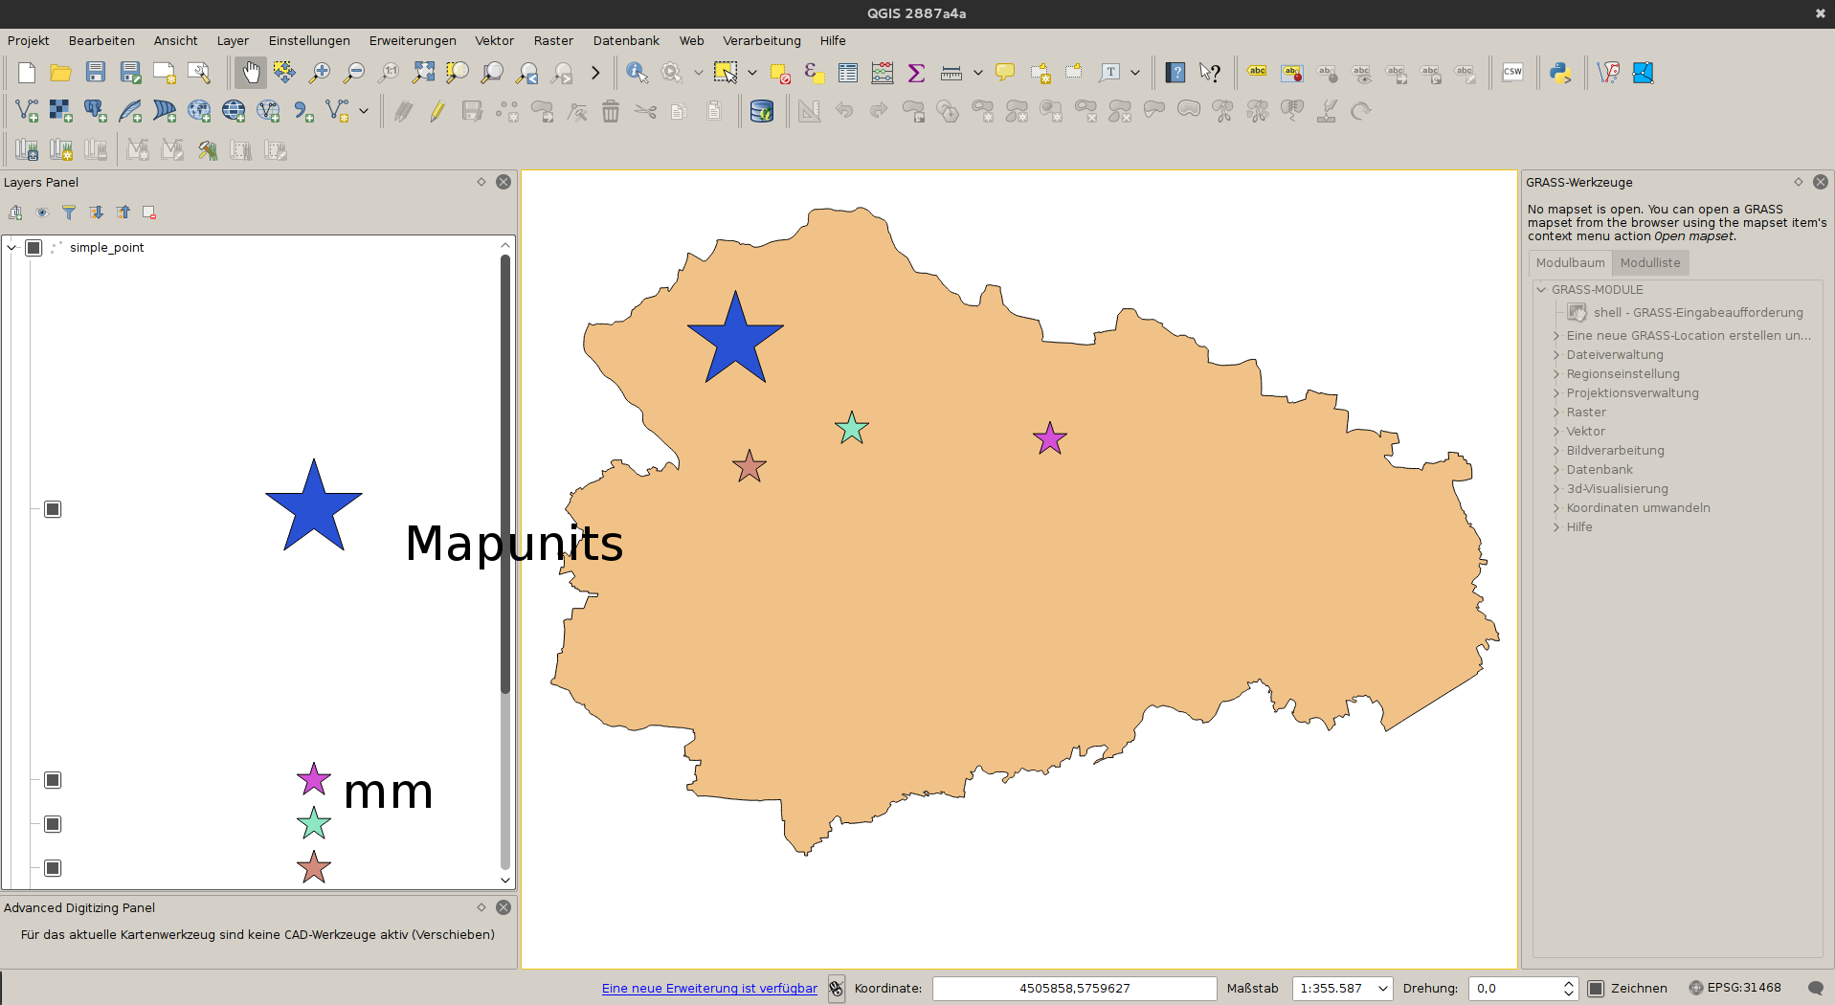Click the Remove Layer icon in Layers Panel
This screenshot has height=1005, width=1835.
pyautogui.click(x=149, y=212)
